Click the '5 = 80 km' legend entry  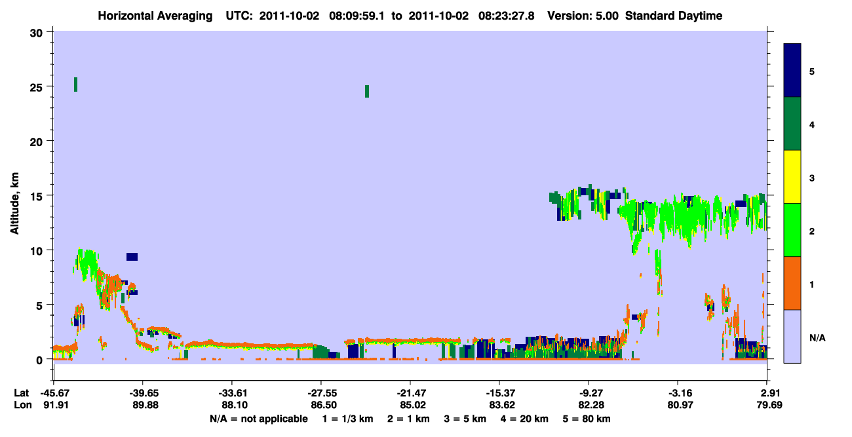(x=587, y=419)
